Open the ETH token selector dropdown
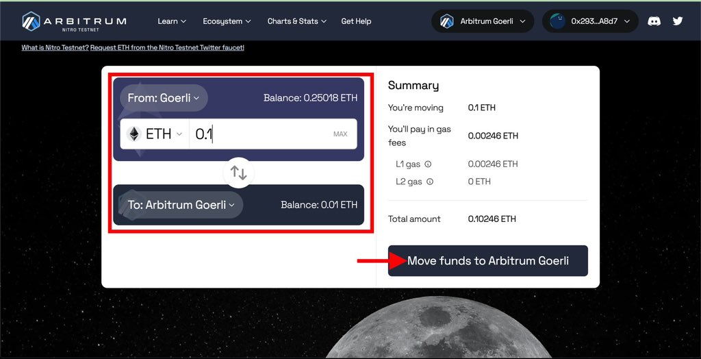 pos(155,134)
